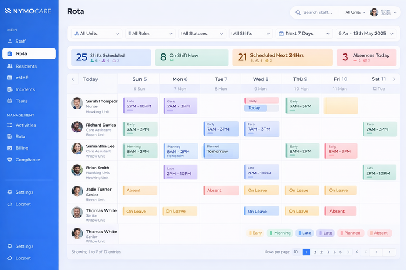Open the date range dropdown
The height and width of the screenshot is (270, 406).
coord(366,34)
